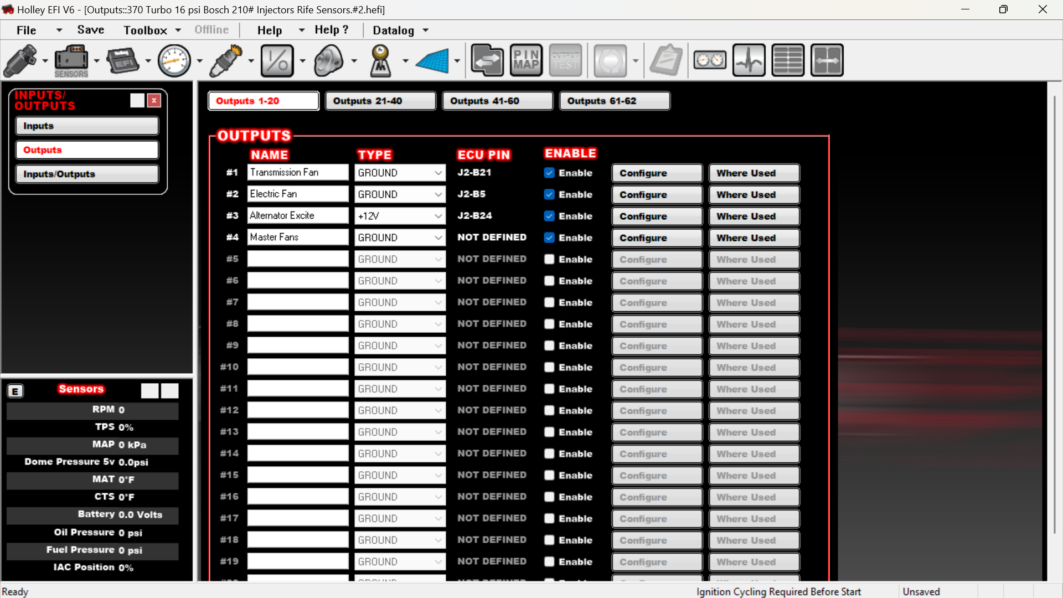Open the turbo boost icon
1063x598 pixels.
pyautogui.click(x=328, y=60)
